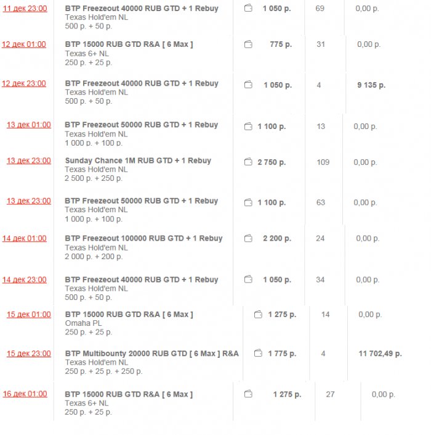
Task: Click wallet icon in the 13 дек 01:00 row
Action: tap(249, 126)
